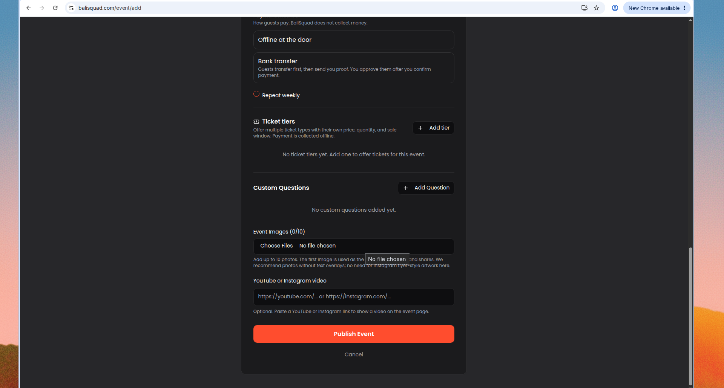Open the Chrome three-dot menu
This screenshot has width=724, height=388.
pos(684,8)
